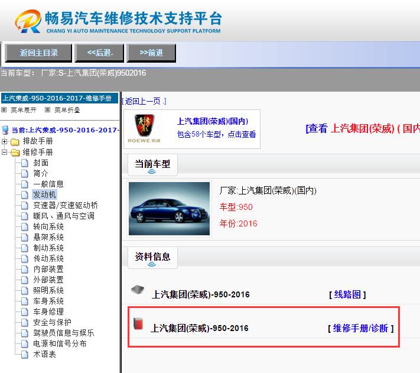Select the 资料信息 tab
Image resolution: width=420 pixels, height=373 pixels.
pos(152,258)
